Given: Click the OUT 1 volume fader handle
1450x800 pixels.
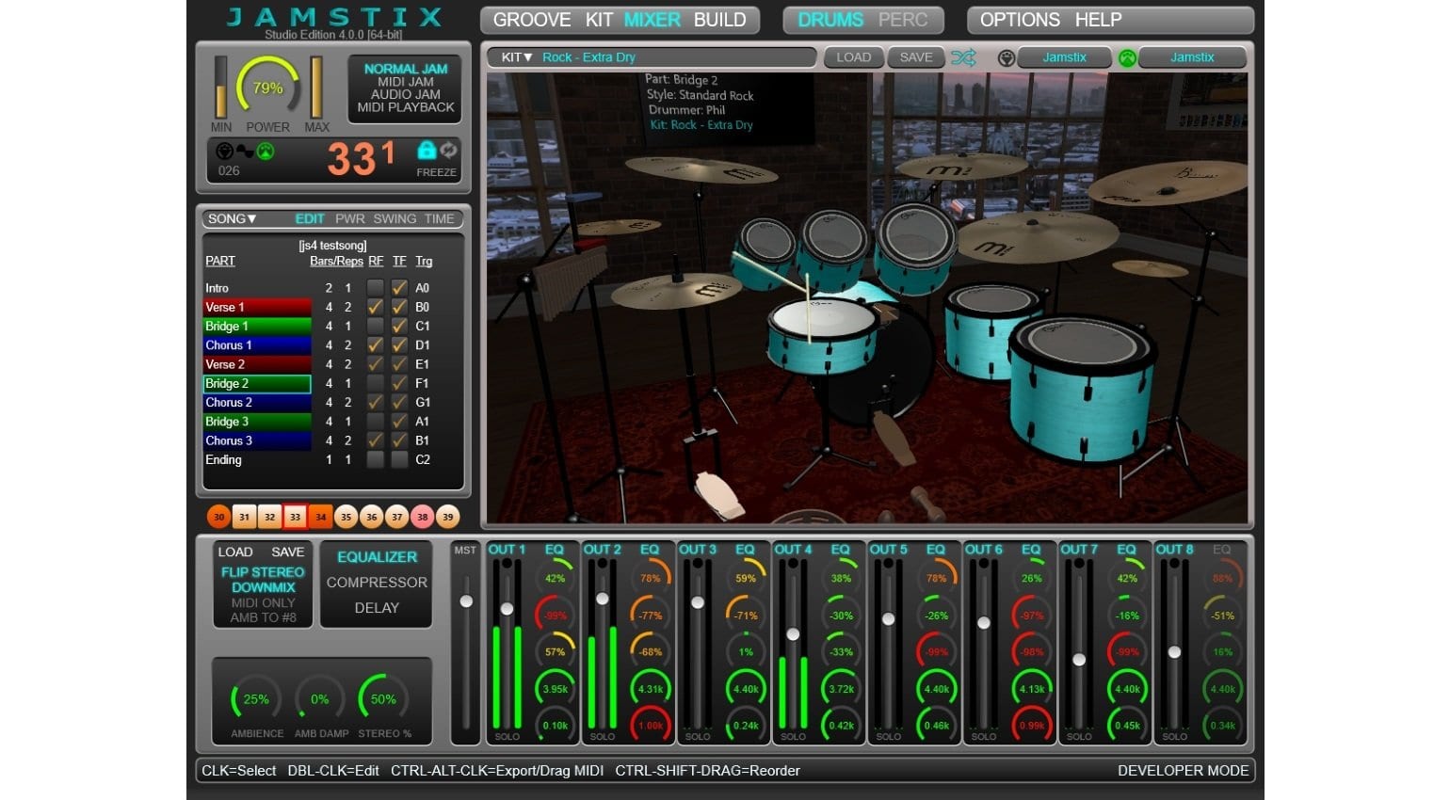Looking at the screenshot, I should point(507,609).
